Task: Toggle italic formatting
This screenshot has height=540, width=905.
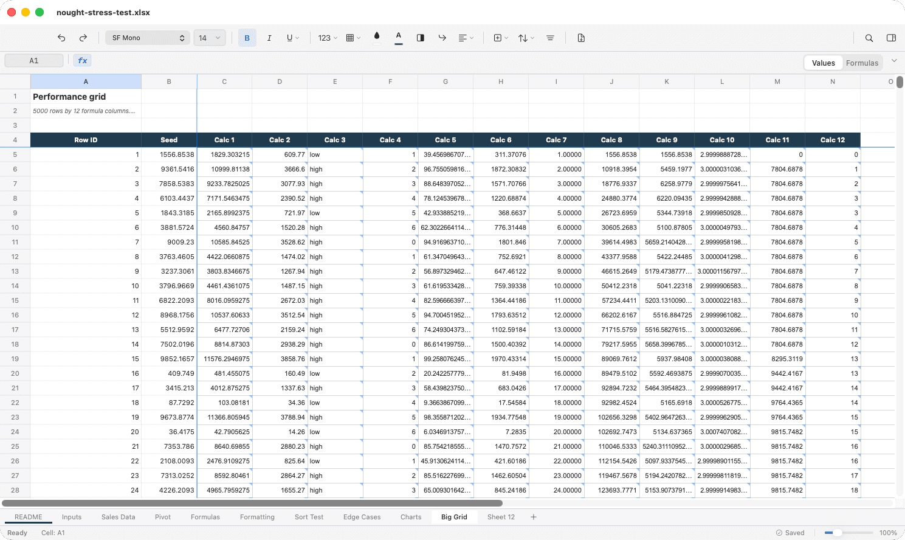Action: click(269, 38)
